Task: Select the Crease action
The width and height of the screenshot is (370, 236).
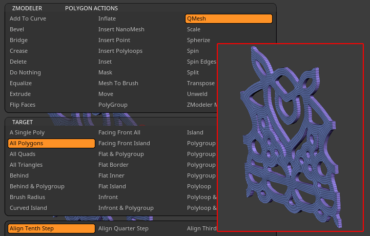Action: point(19,51)
